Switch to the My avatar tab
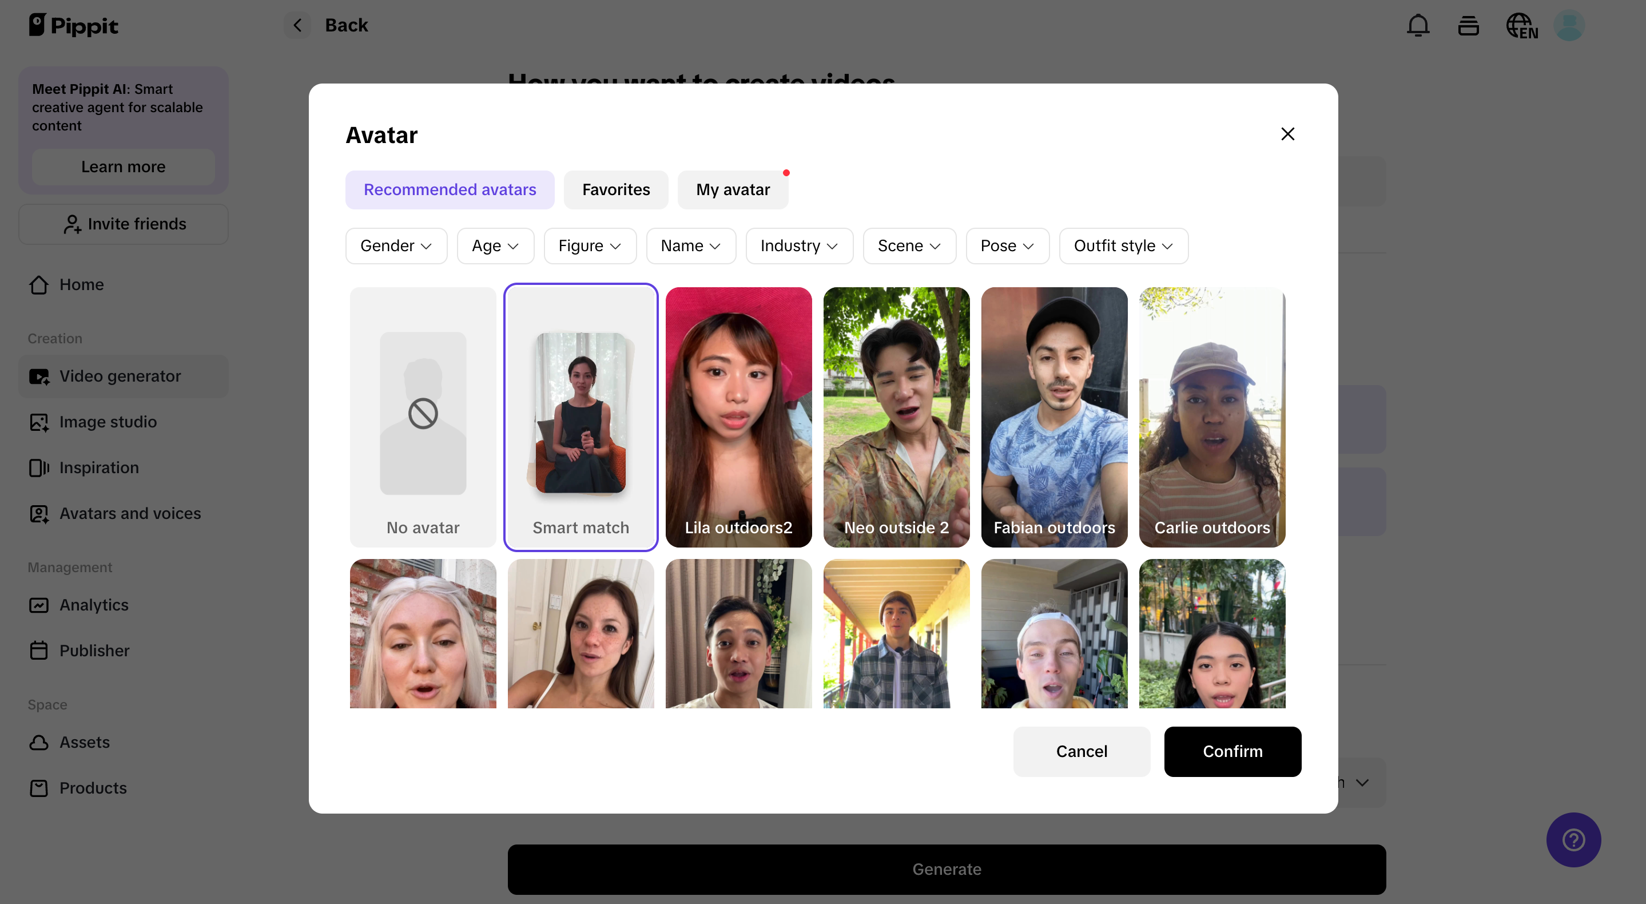The image size is (1646, 904). [x=733, y=189]
